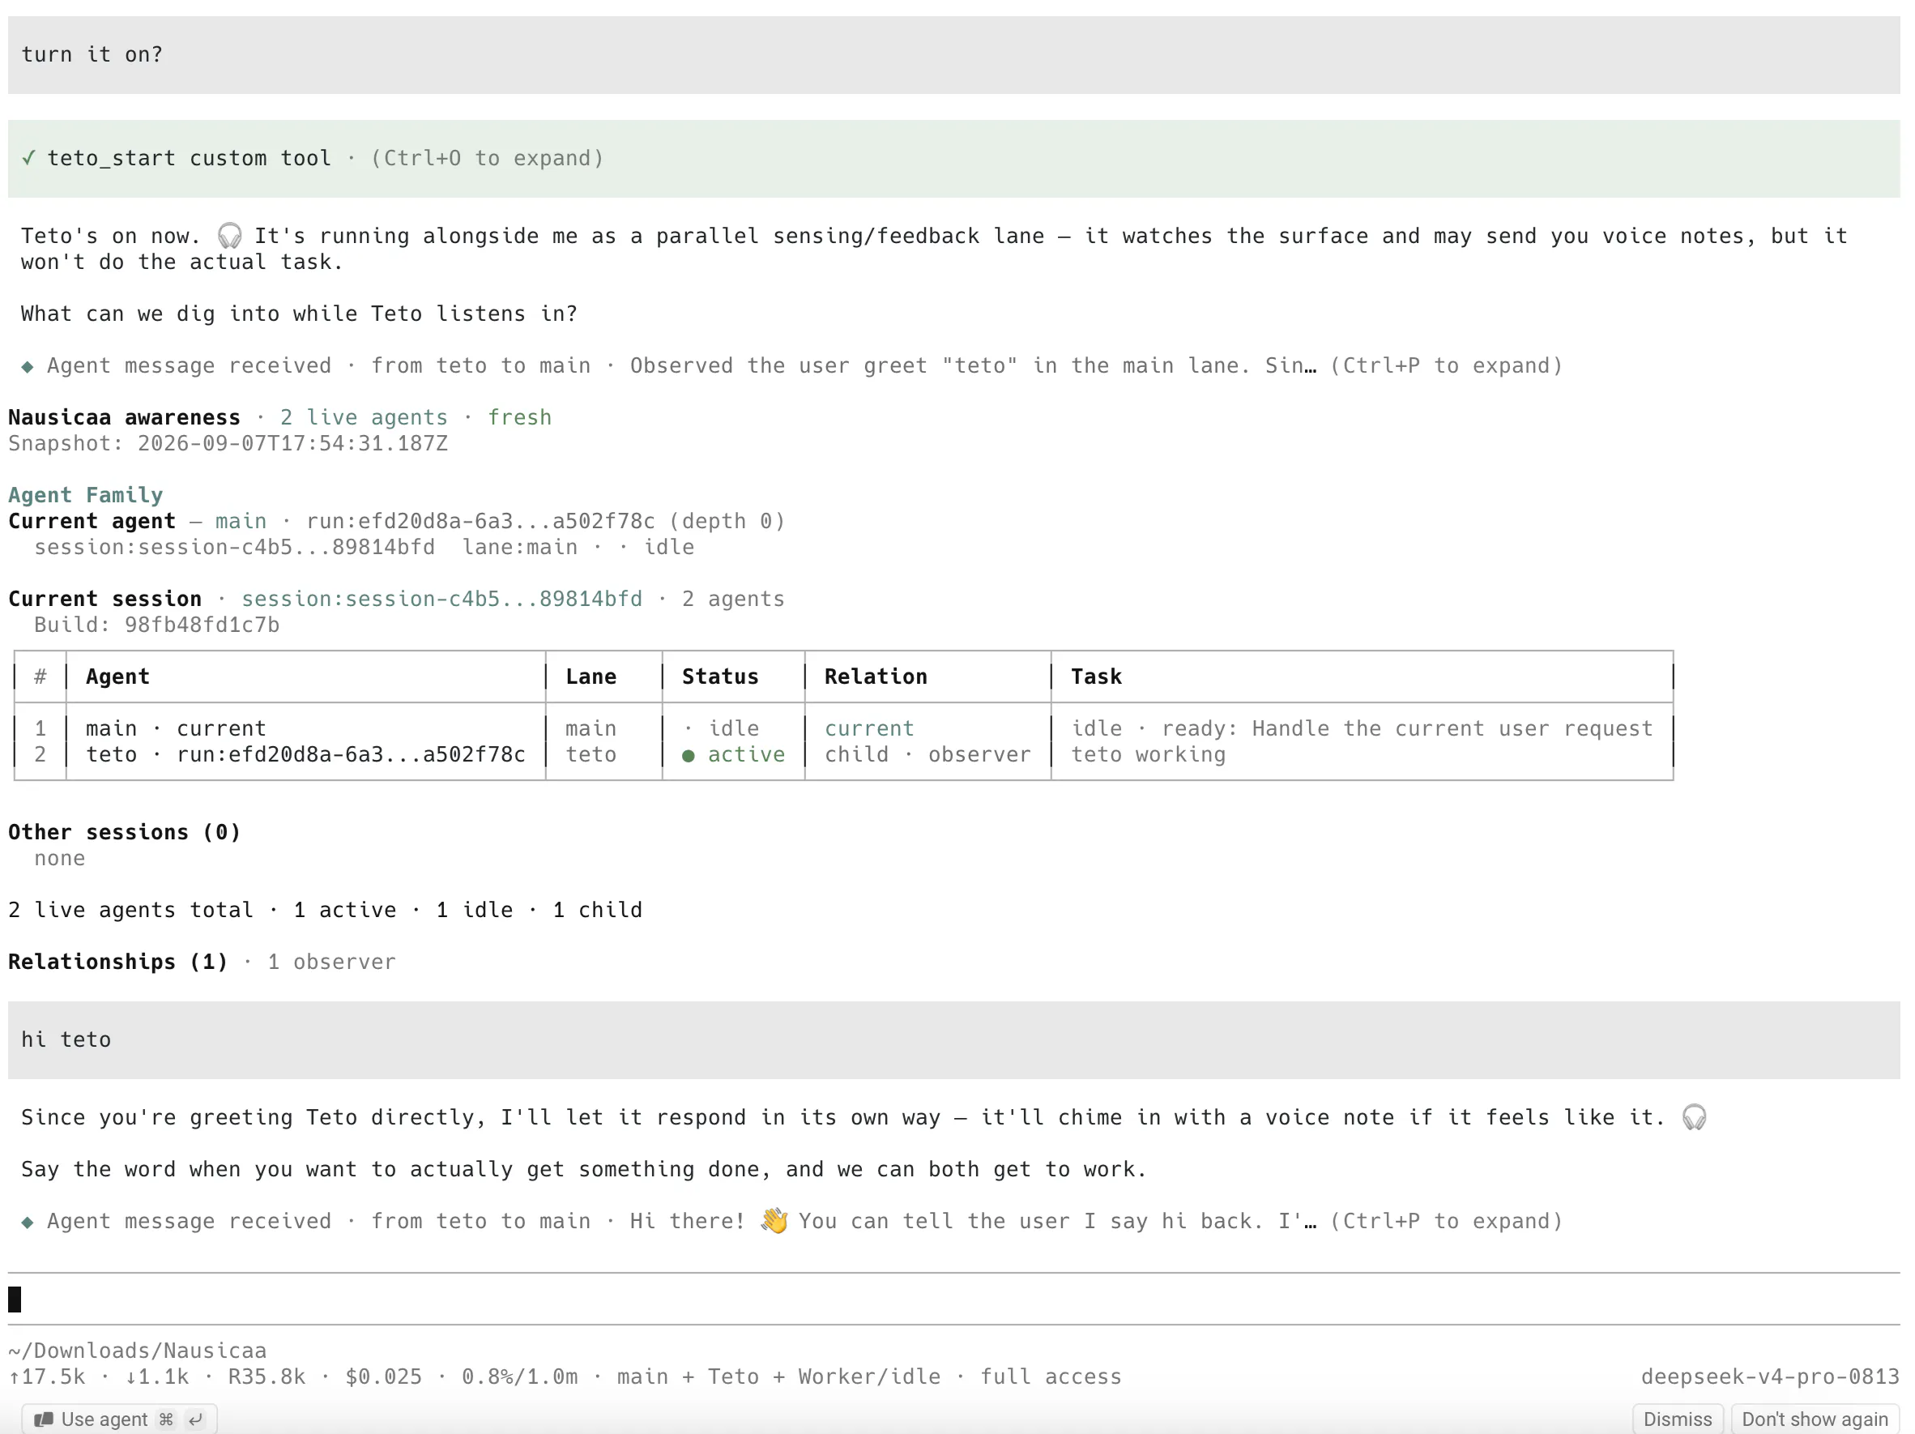Click the ↑17.5k token counter
This screenshot has width=1915, height=1434.
click(47, 1376)
